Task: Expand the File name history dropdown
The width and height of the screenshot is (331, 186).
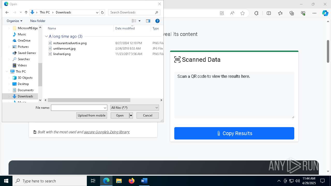Action: tap(105, 108)
